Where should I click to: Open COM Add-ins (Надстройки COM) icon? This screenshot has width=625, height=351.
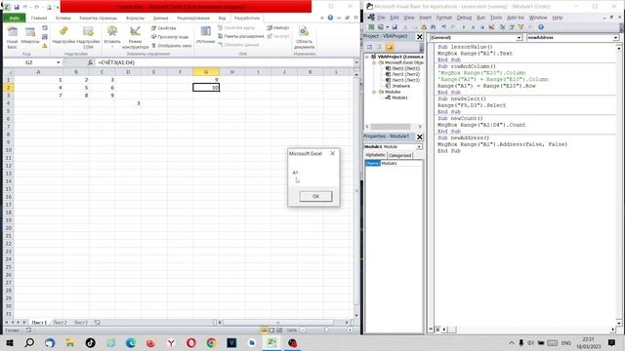coord(88,37)
